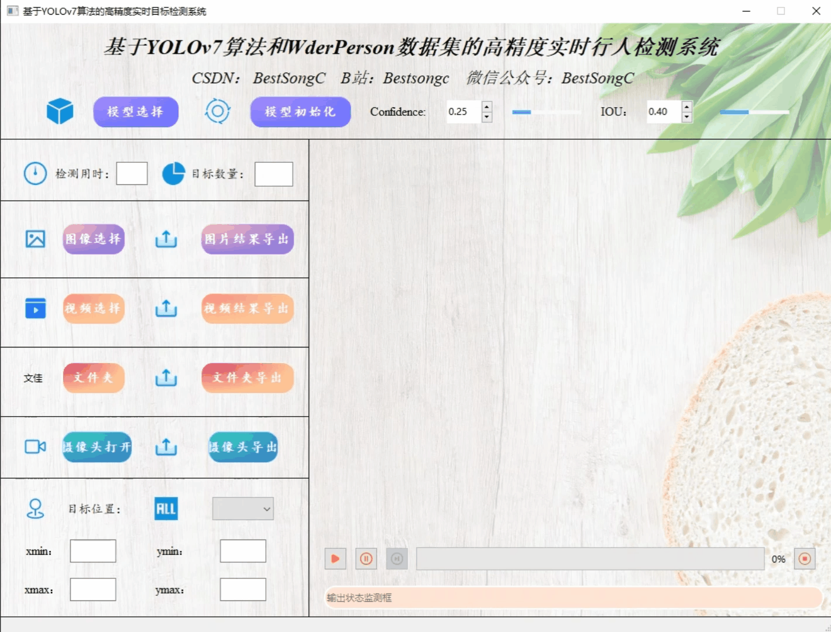Viewport: 831px width, 632px height.
Task: Click export icon beside 图片结果导出
Action: pyautogui.click(x=166, y=239)
